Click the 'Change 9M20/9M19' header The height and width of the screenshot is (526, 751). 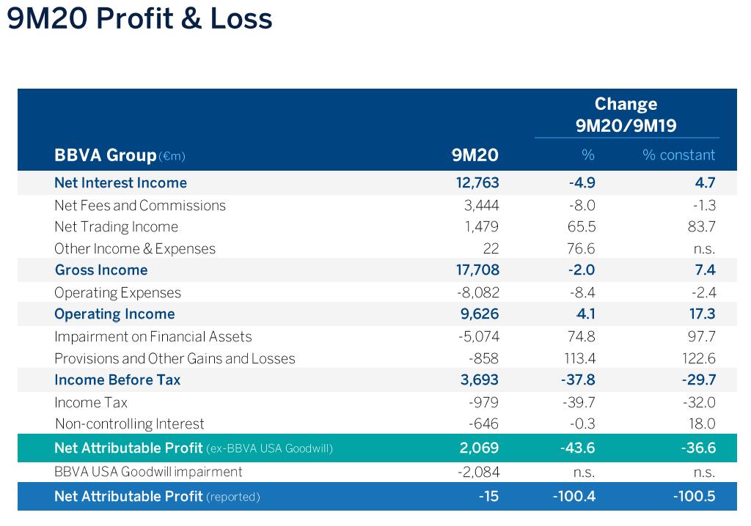click(x=626, y=115)
